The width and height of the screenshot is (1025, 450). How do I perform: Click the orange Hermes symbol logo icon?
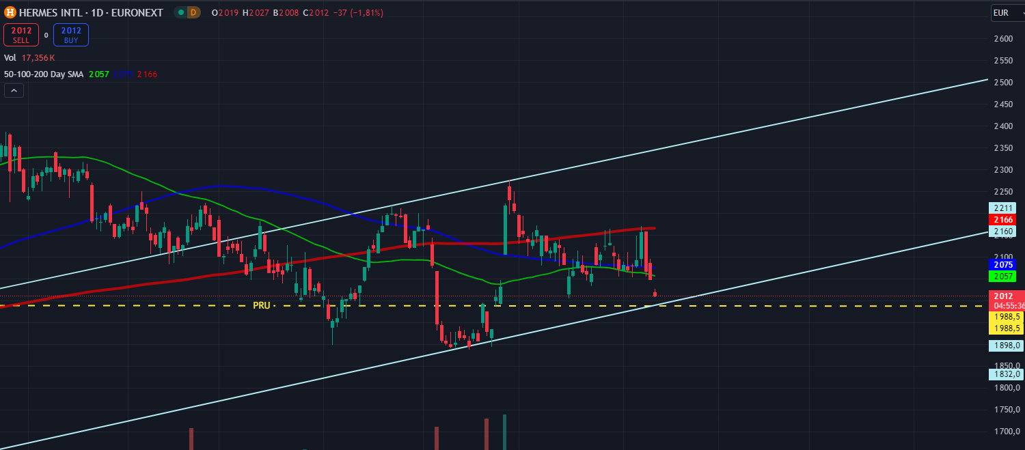[x=10, y=12]
